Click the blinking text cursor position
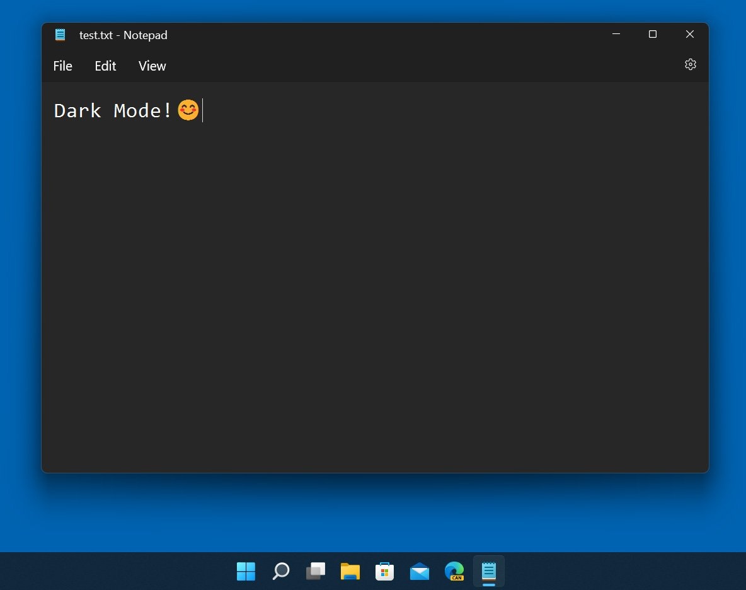 pyautogui.click(x=201, y=110)
